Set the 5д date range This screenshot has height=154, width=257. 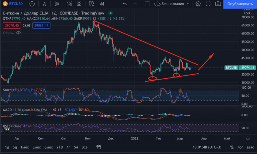click(x=15, y=147)
